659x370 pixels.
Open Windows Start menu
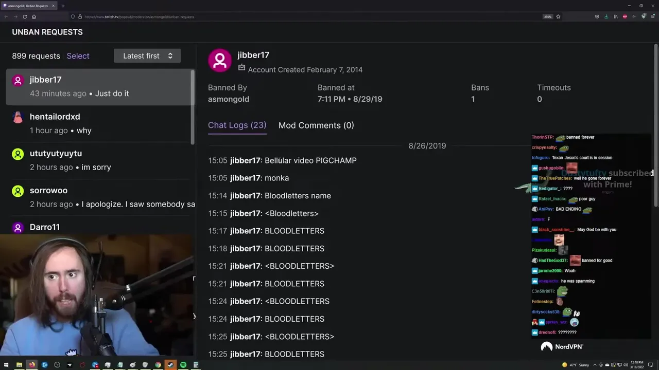coord(6,365)
